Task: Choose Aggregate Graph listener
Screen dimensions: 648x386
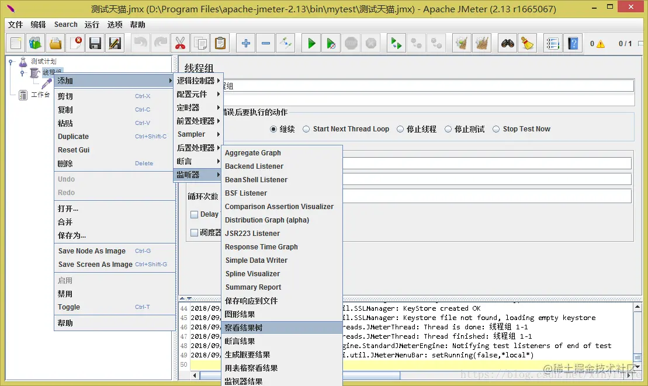Action: click(282, 153)
